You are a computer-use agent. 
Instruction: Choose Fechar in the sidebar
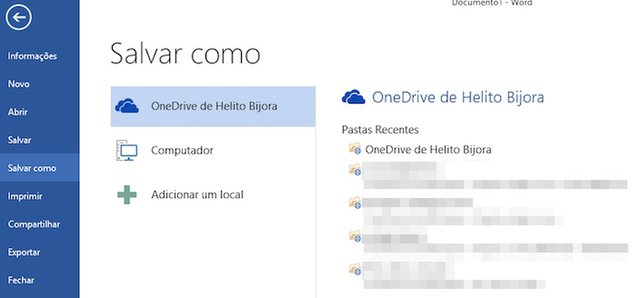click(x=21, y=280)
